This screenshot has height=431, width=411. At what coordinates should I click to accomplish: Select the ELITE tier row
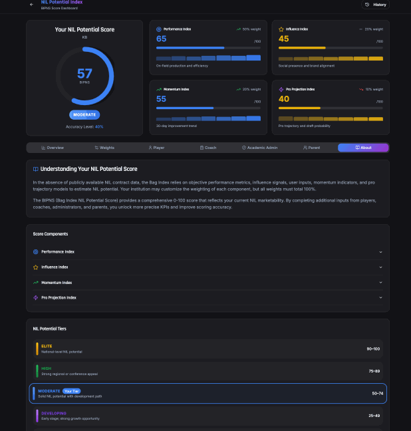pos(207,349)
